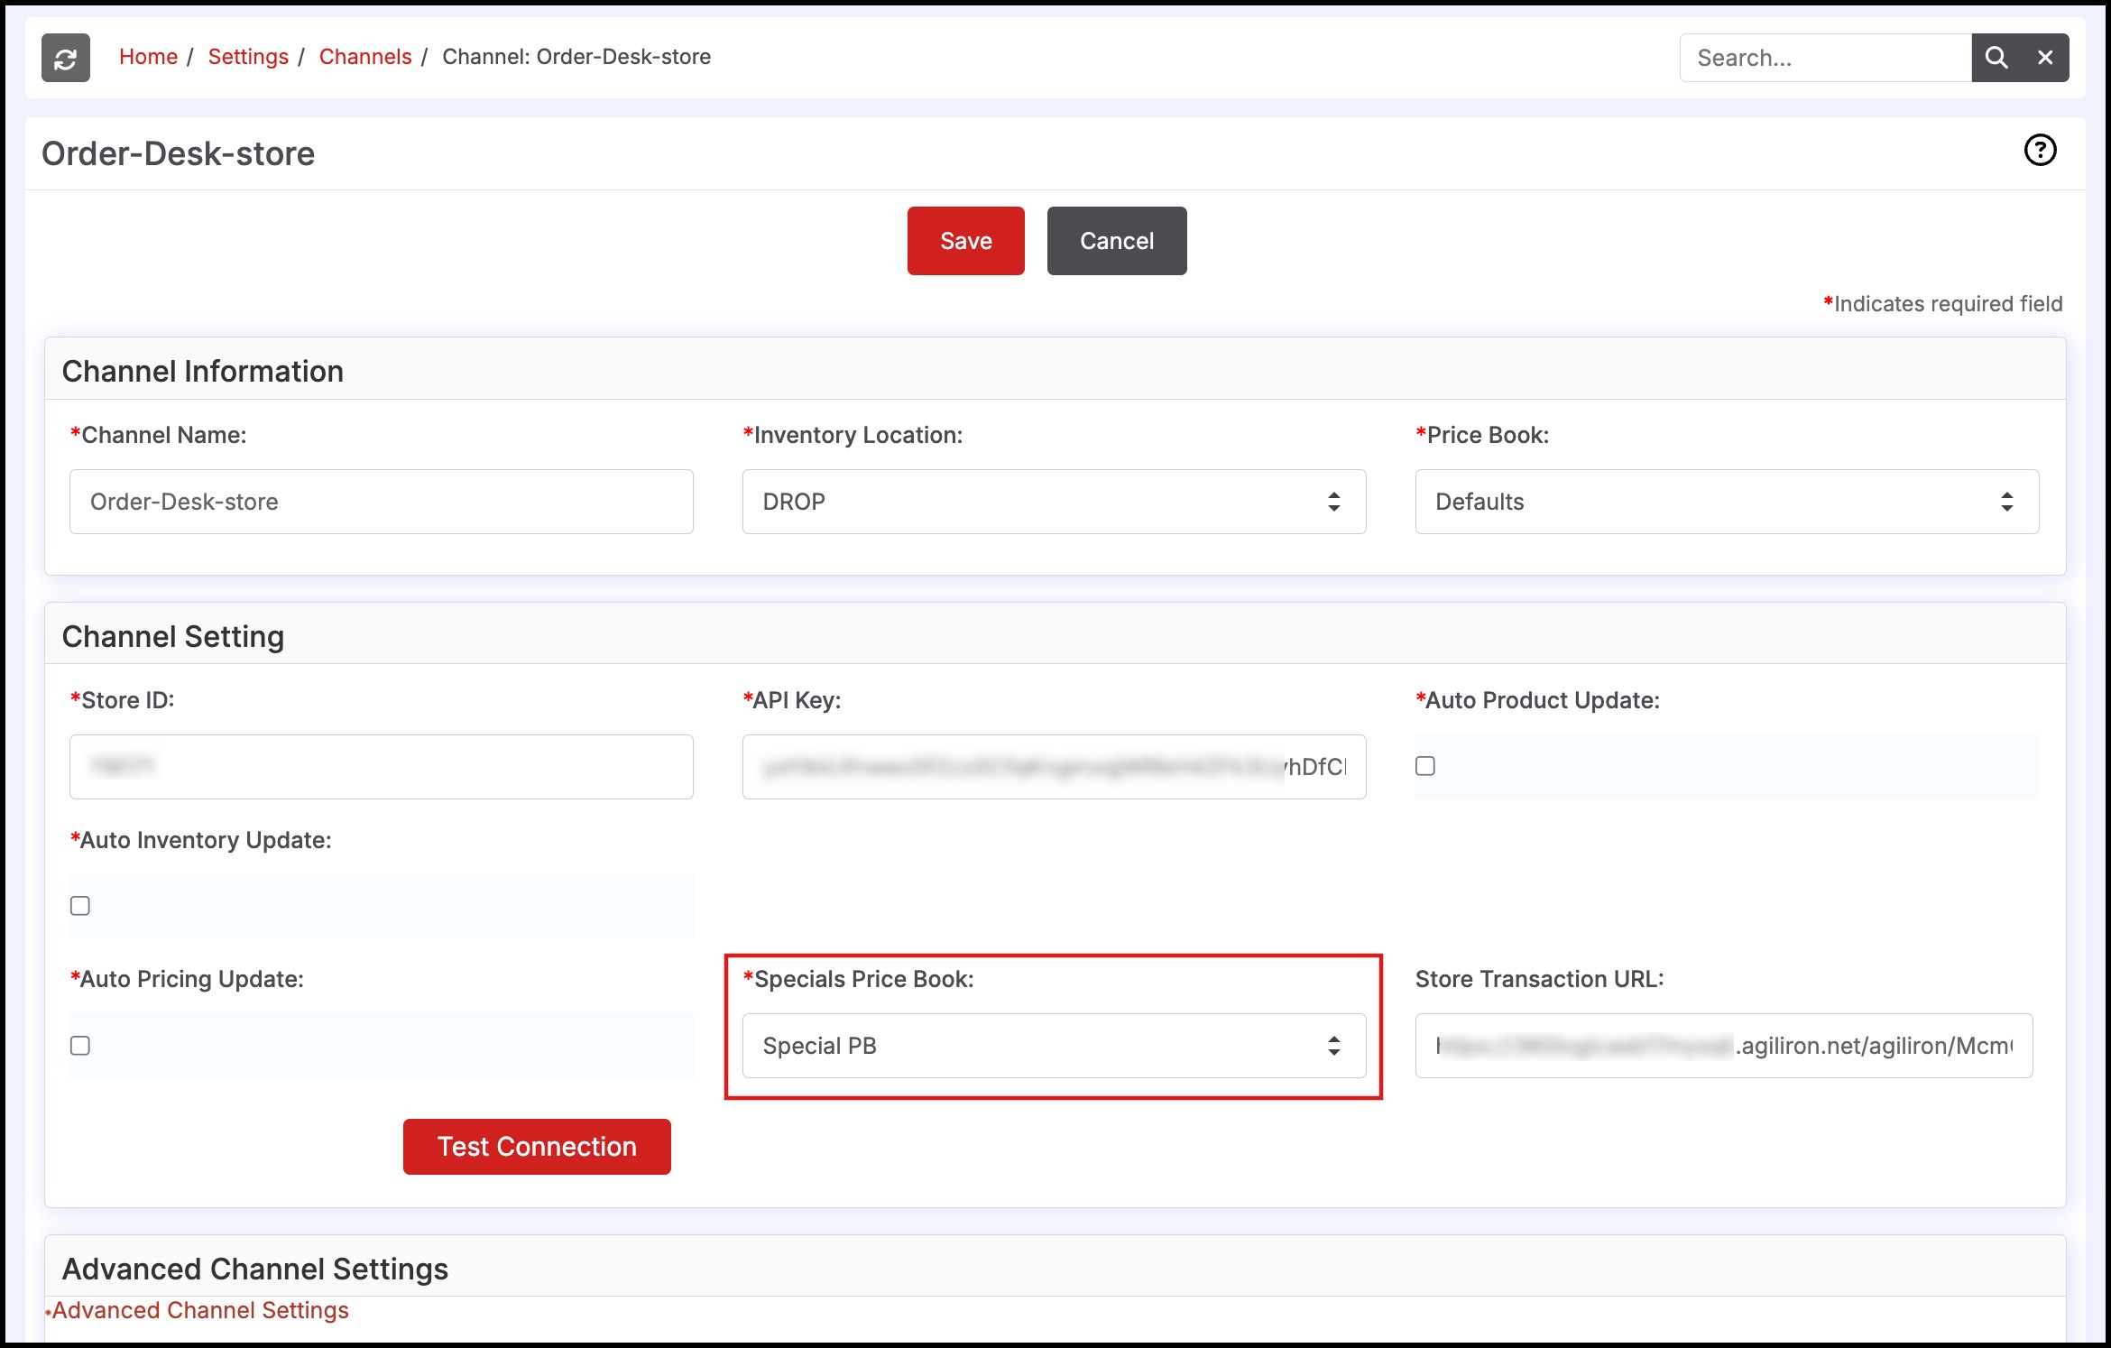Open the Price Book dropdown

click(x=1727, y=502)
